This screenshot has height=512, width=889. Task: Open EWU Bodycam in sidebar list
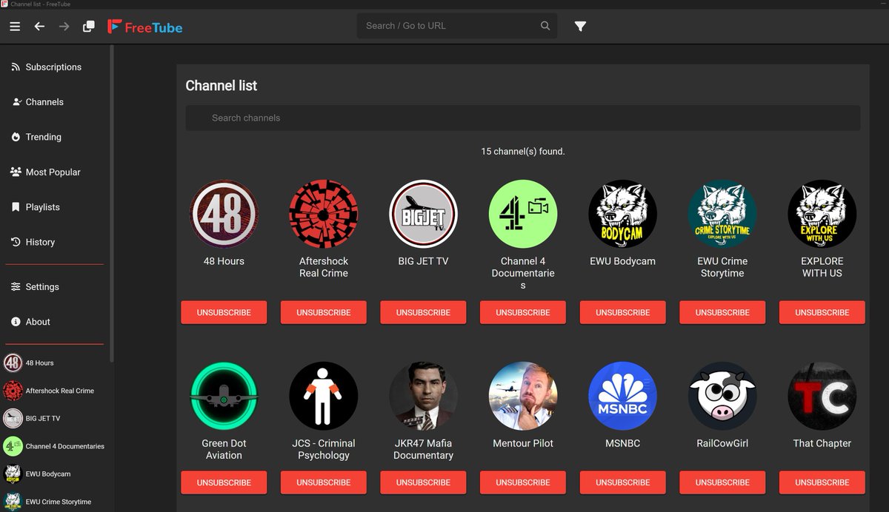point(55,474)
